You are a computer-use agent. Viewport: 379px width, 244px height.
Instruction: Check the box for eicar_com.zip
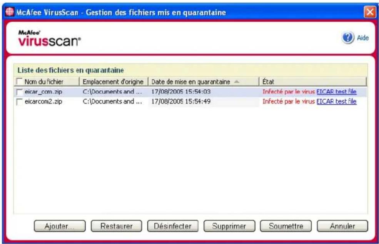[19, 92]
